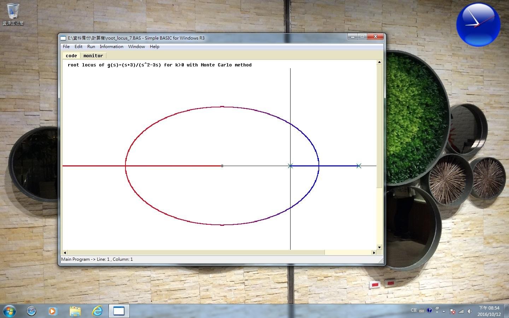
Task: Click the gray zero marker on the plot
Action: pos(222,166)
